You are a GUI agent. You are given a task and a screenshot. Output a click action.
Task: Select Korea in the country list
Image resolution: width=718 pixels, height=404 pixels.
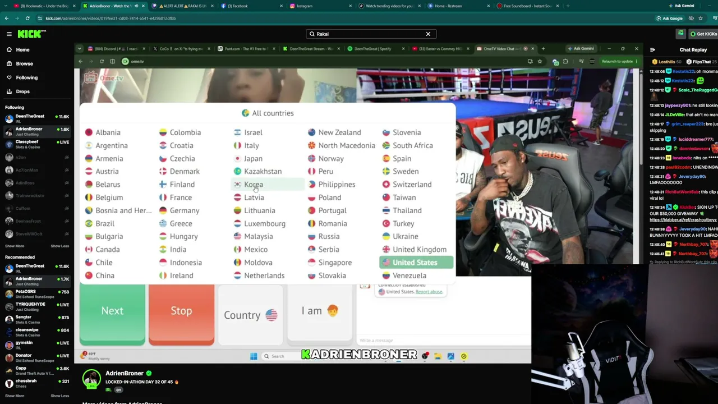pyautogui.click(x=268, y=185)
